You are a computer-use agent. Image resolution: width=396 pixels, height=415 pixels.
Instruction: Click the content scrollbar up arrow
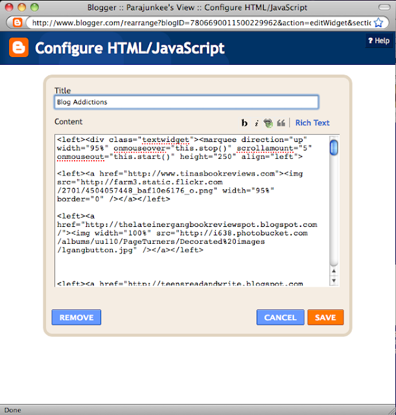[x=334, y=271]
